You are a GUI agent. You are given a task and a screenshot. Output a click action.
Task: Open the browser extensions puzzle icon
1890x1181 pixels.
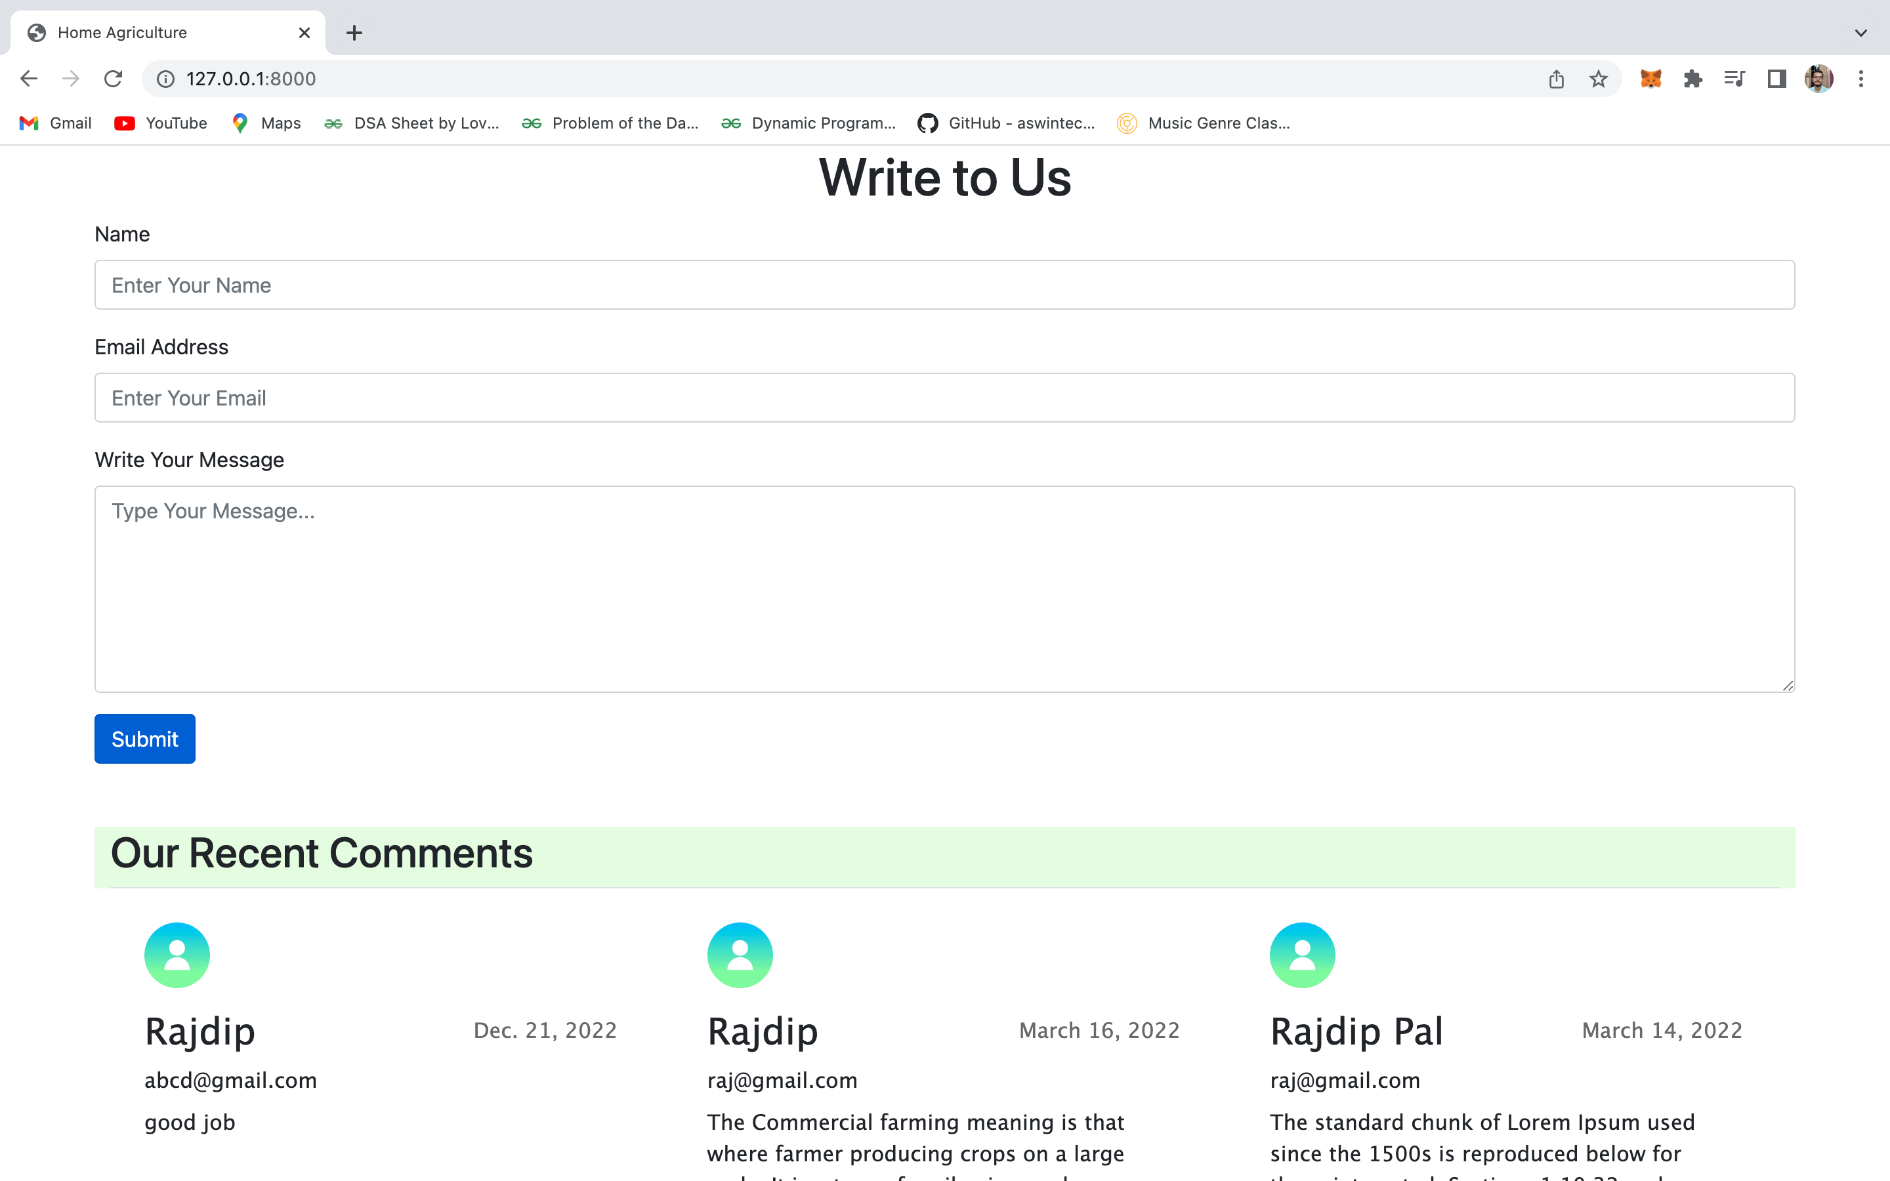coord(1693,78)
